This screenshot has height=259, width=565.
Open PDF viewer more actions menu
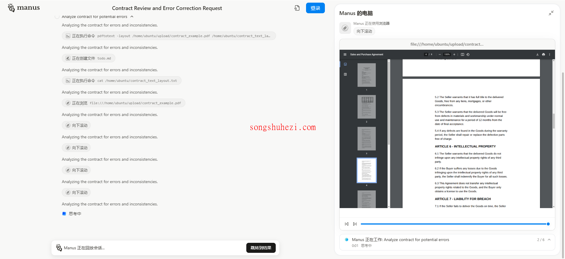tap(549, 54)
